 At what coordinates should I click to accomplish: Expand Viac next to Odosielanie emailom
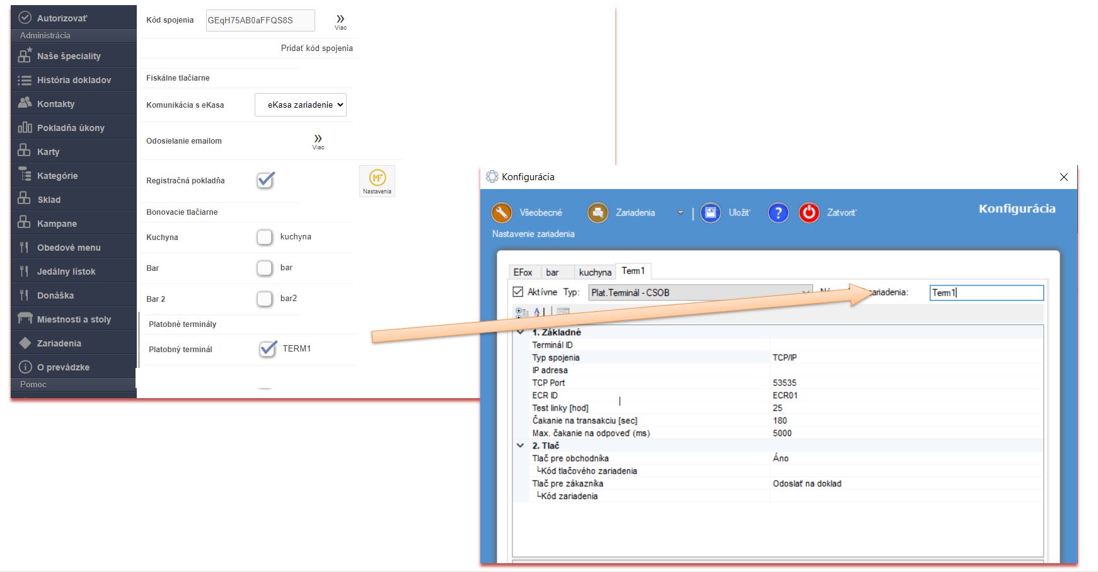[x=318, y=140]
